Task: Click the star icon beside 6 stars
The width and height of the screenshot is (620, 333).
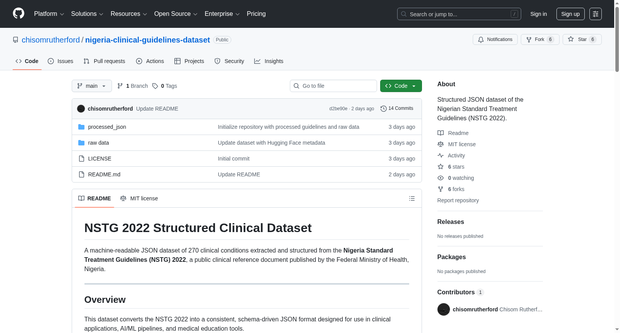Action: [x=441, y=167]
